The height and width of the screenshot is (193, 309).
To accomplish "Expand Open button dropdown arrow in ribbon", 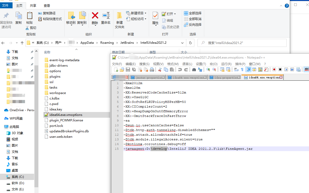I will 175,14.
